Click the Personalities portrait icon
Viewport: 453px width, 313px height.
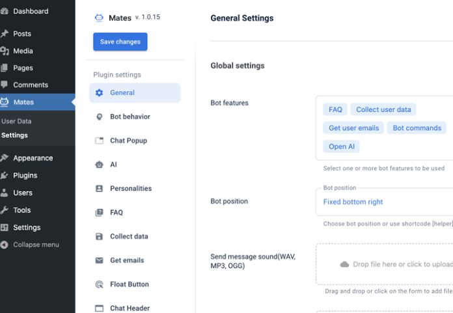click(x=99, y=189)
